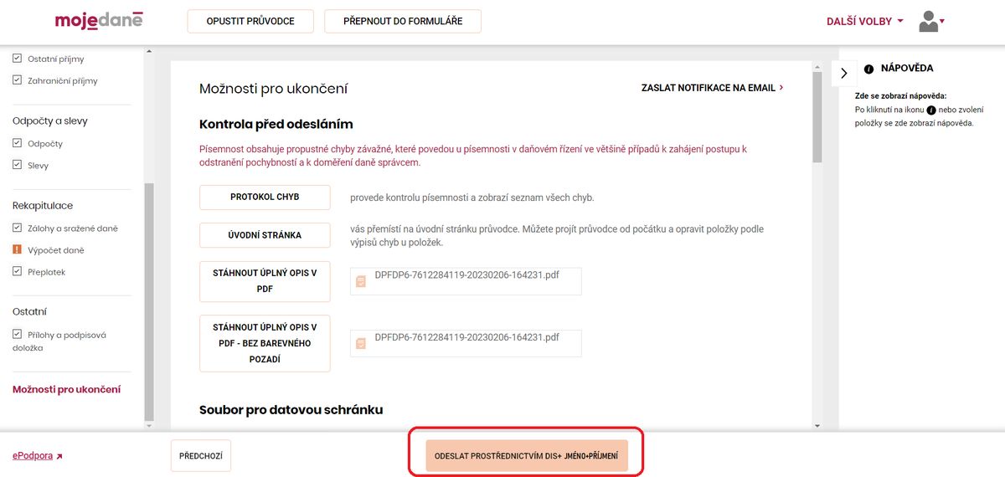Image resolution: width=1005 pixels, height=477 pixels.
Task: Open the user profile icon menu
Action: pos(928,22)
